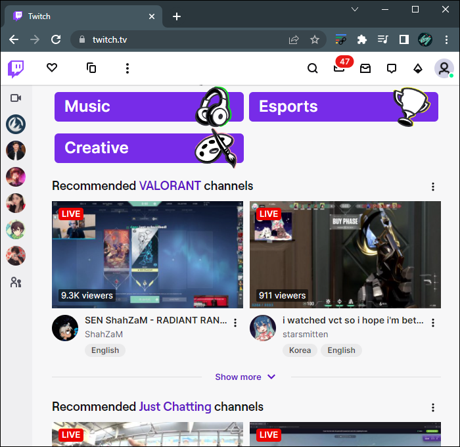This screenshot has width=460, height=447.
Task: Open followed channel with anime boy avatar
Action: tap(16, 229)
